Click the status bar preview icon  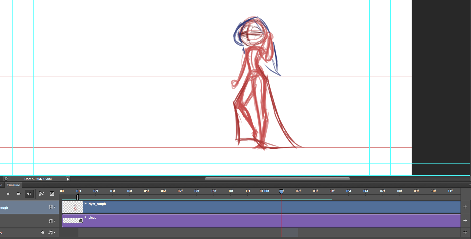[x=6, y=179]
